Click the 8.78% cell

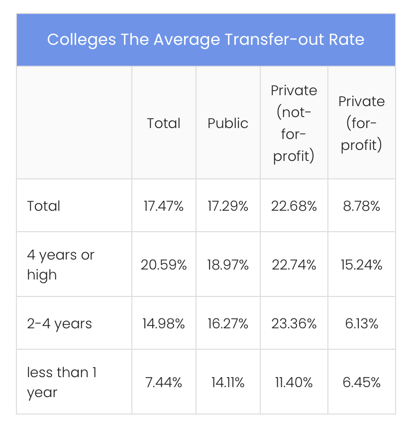[361, 206]
